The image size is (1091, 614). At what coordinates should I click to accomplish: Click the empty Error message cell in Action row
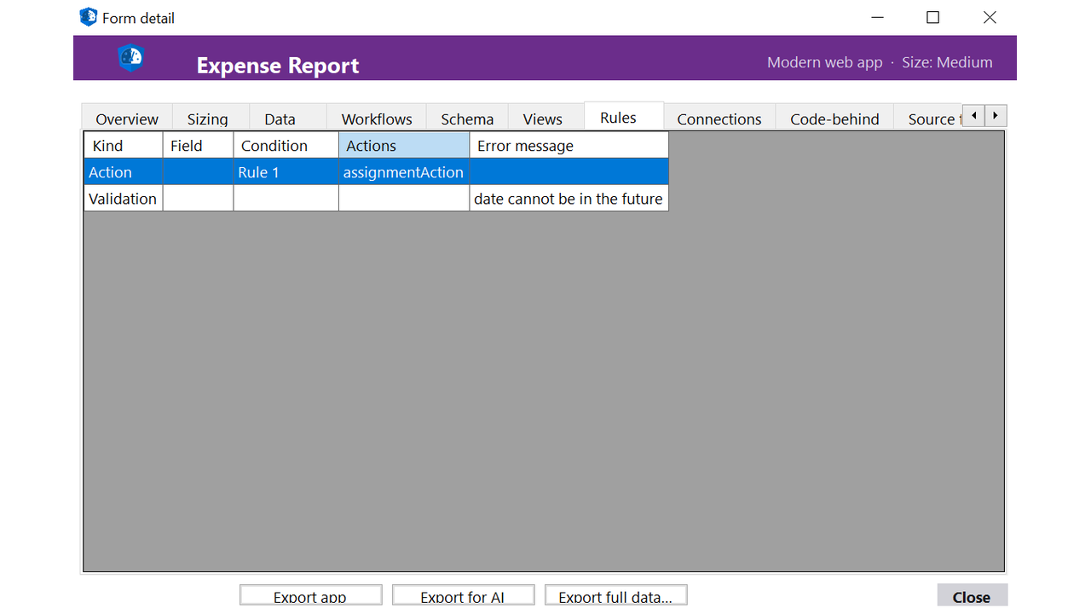[569, 171]
